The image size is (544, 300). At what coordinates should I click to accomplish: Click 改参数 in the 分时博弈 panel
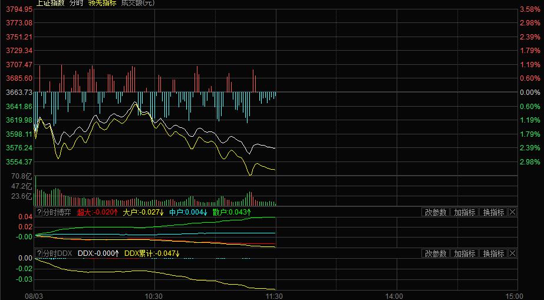(x=436, y=212)
